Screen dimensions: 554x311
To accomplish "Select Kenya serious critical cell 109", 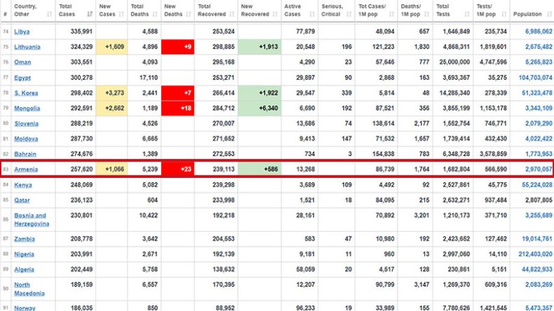I will (x=336, y=185).
